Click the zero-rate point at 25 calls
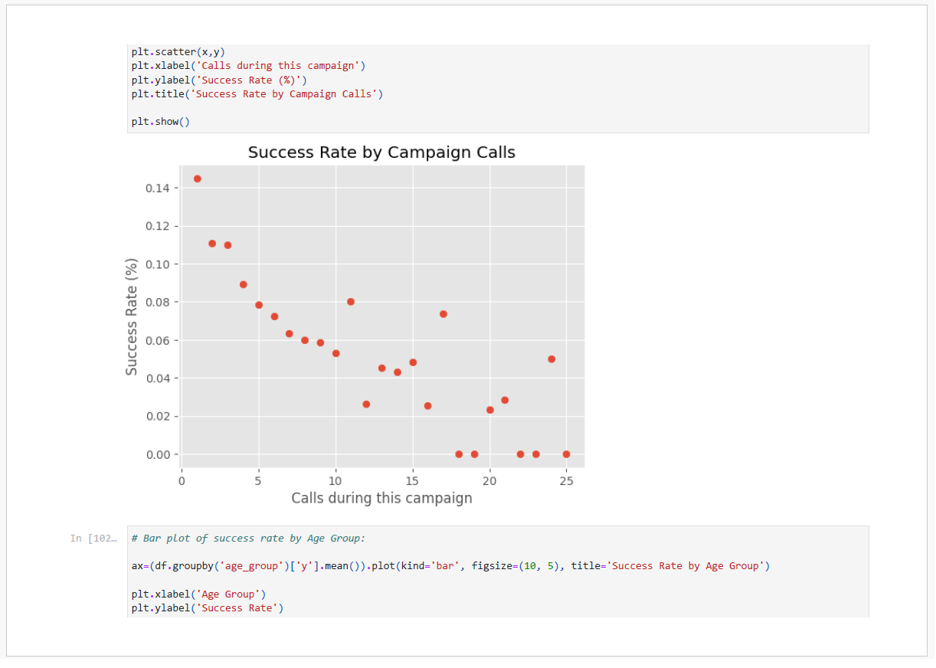 [567, 454]
